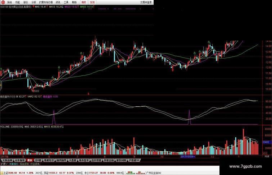The width and height of the screenshot is (272, 175).
Task: Click the market breadth bar indicator icon
Action: point(136,173)
